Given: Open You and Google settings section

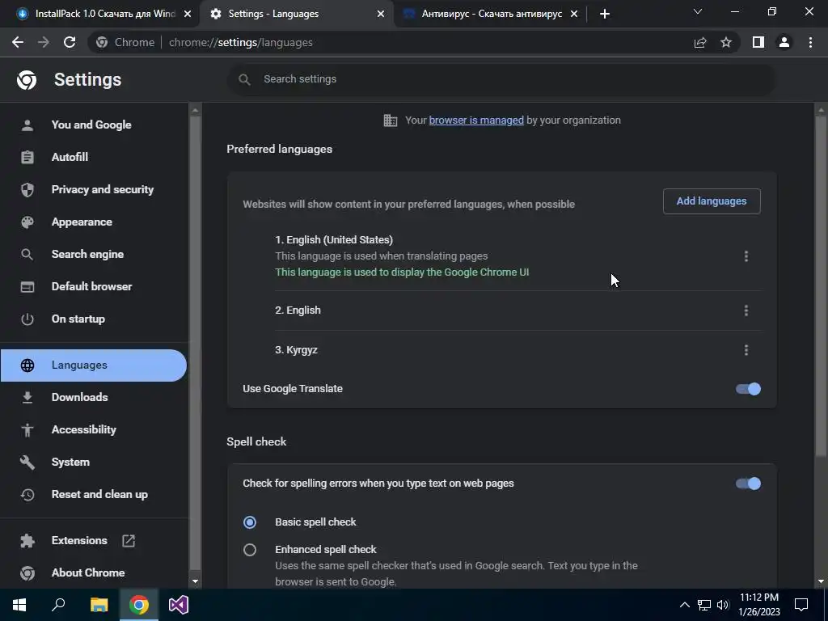Looking at the screenshot, I should (94, 125).
